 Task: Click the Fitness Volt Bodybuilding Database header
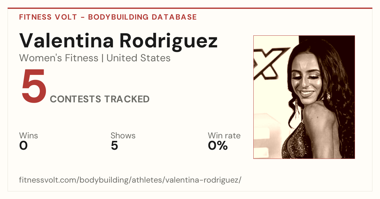pyautogui.click(x=108, y=17)
